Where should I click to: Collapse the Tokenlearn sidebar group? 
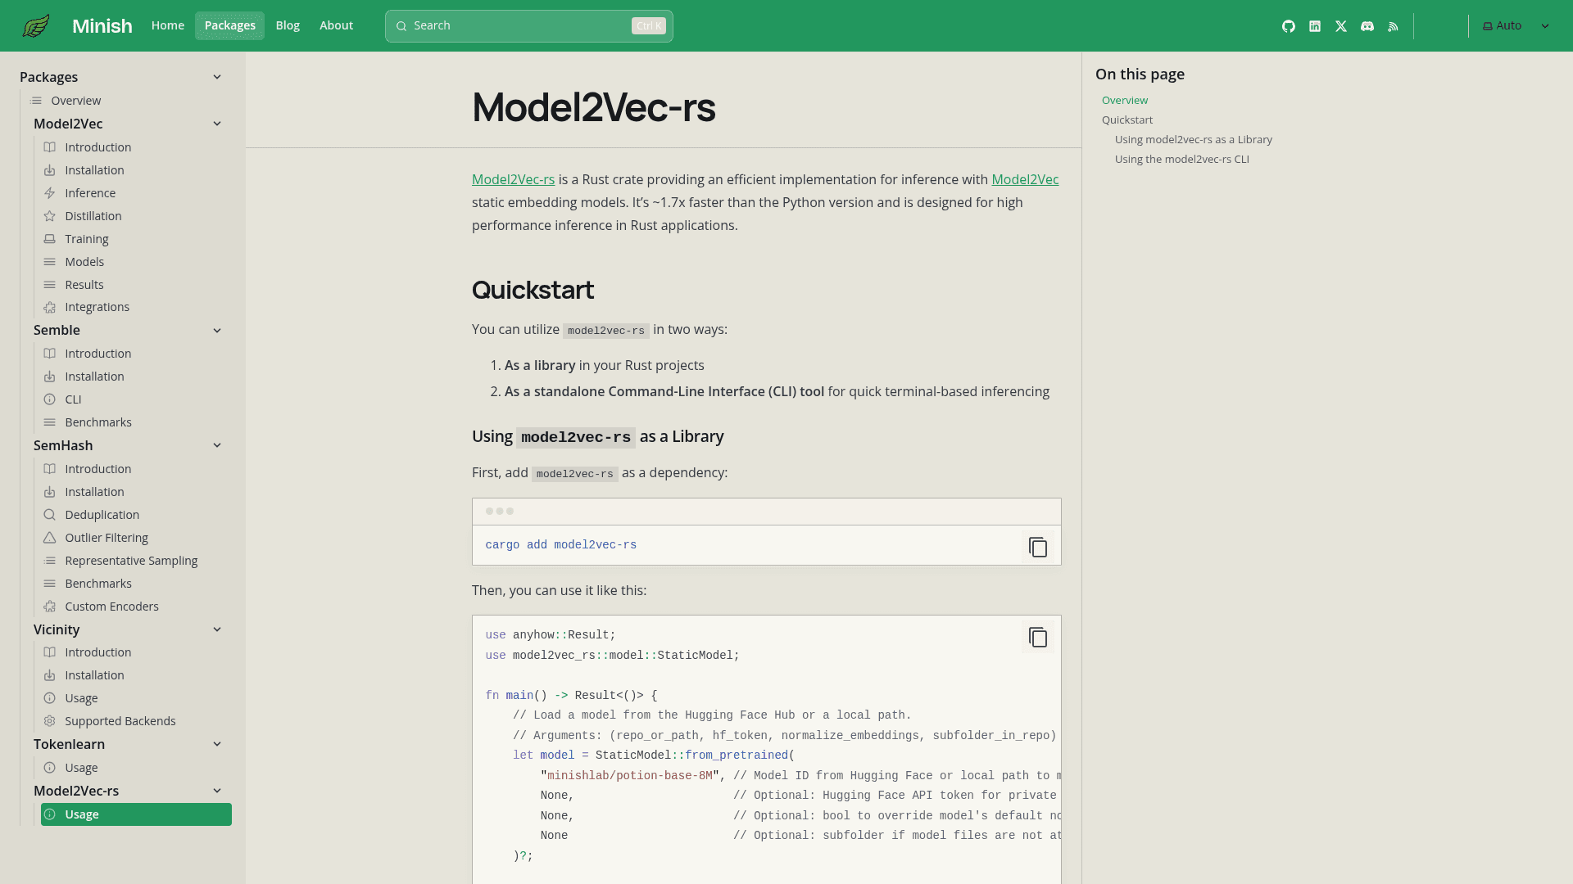[217, 744]
